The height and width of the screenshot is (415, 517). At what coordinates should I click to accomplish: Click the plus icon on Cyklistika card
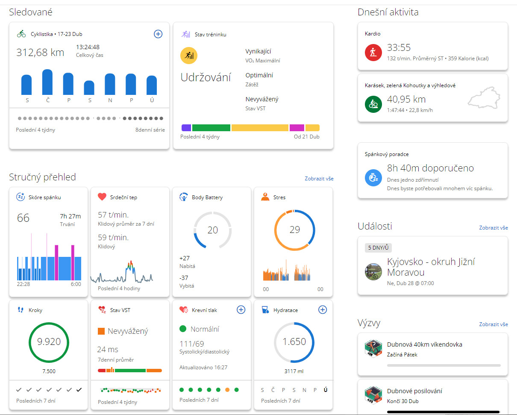[158, 34]
